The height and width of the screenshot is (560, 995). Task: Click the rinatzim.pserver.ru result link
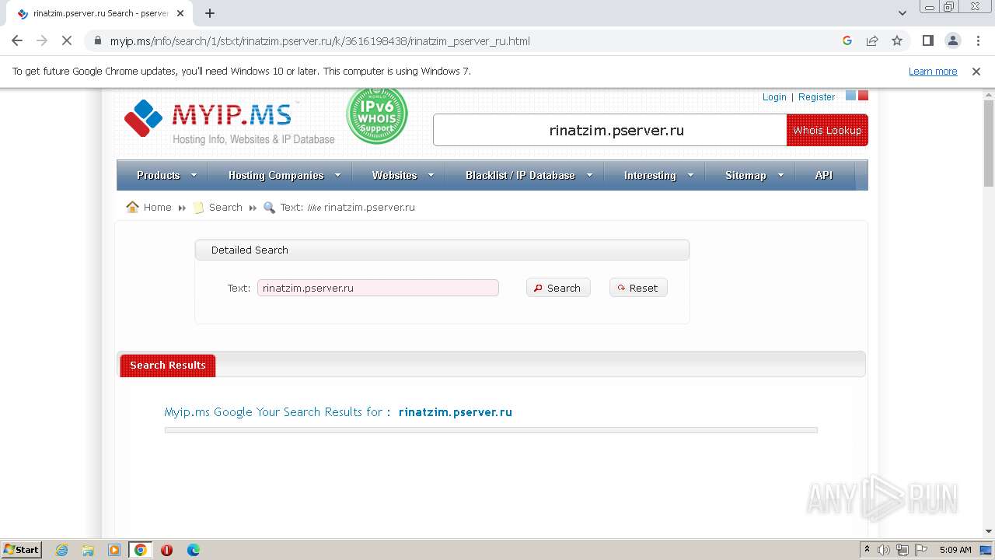point(456,412)
